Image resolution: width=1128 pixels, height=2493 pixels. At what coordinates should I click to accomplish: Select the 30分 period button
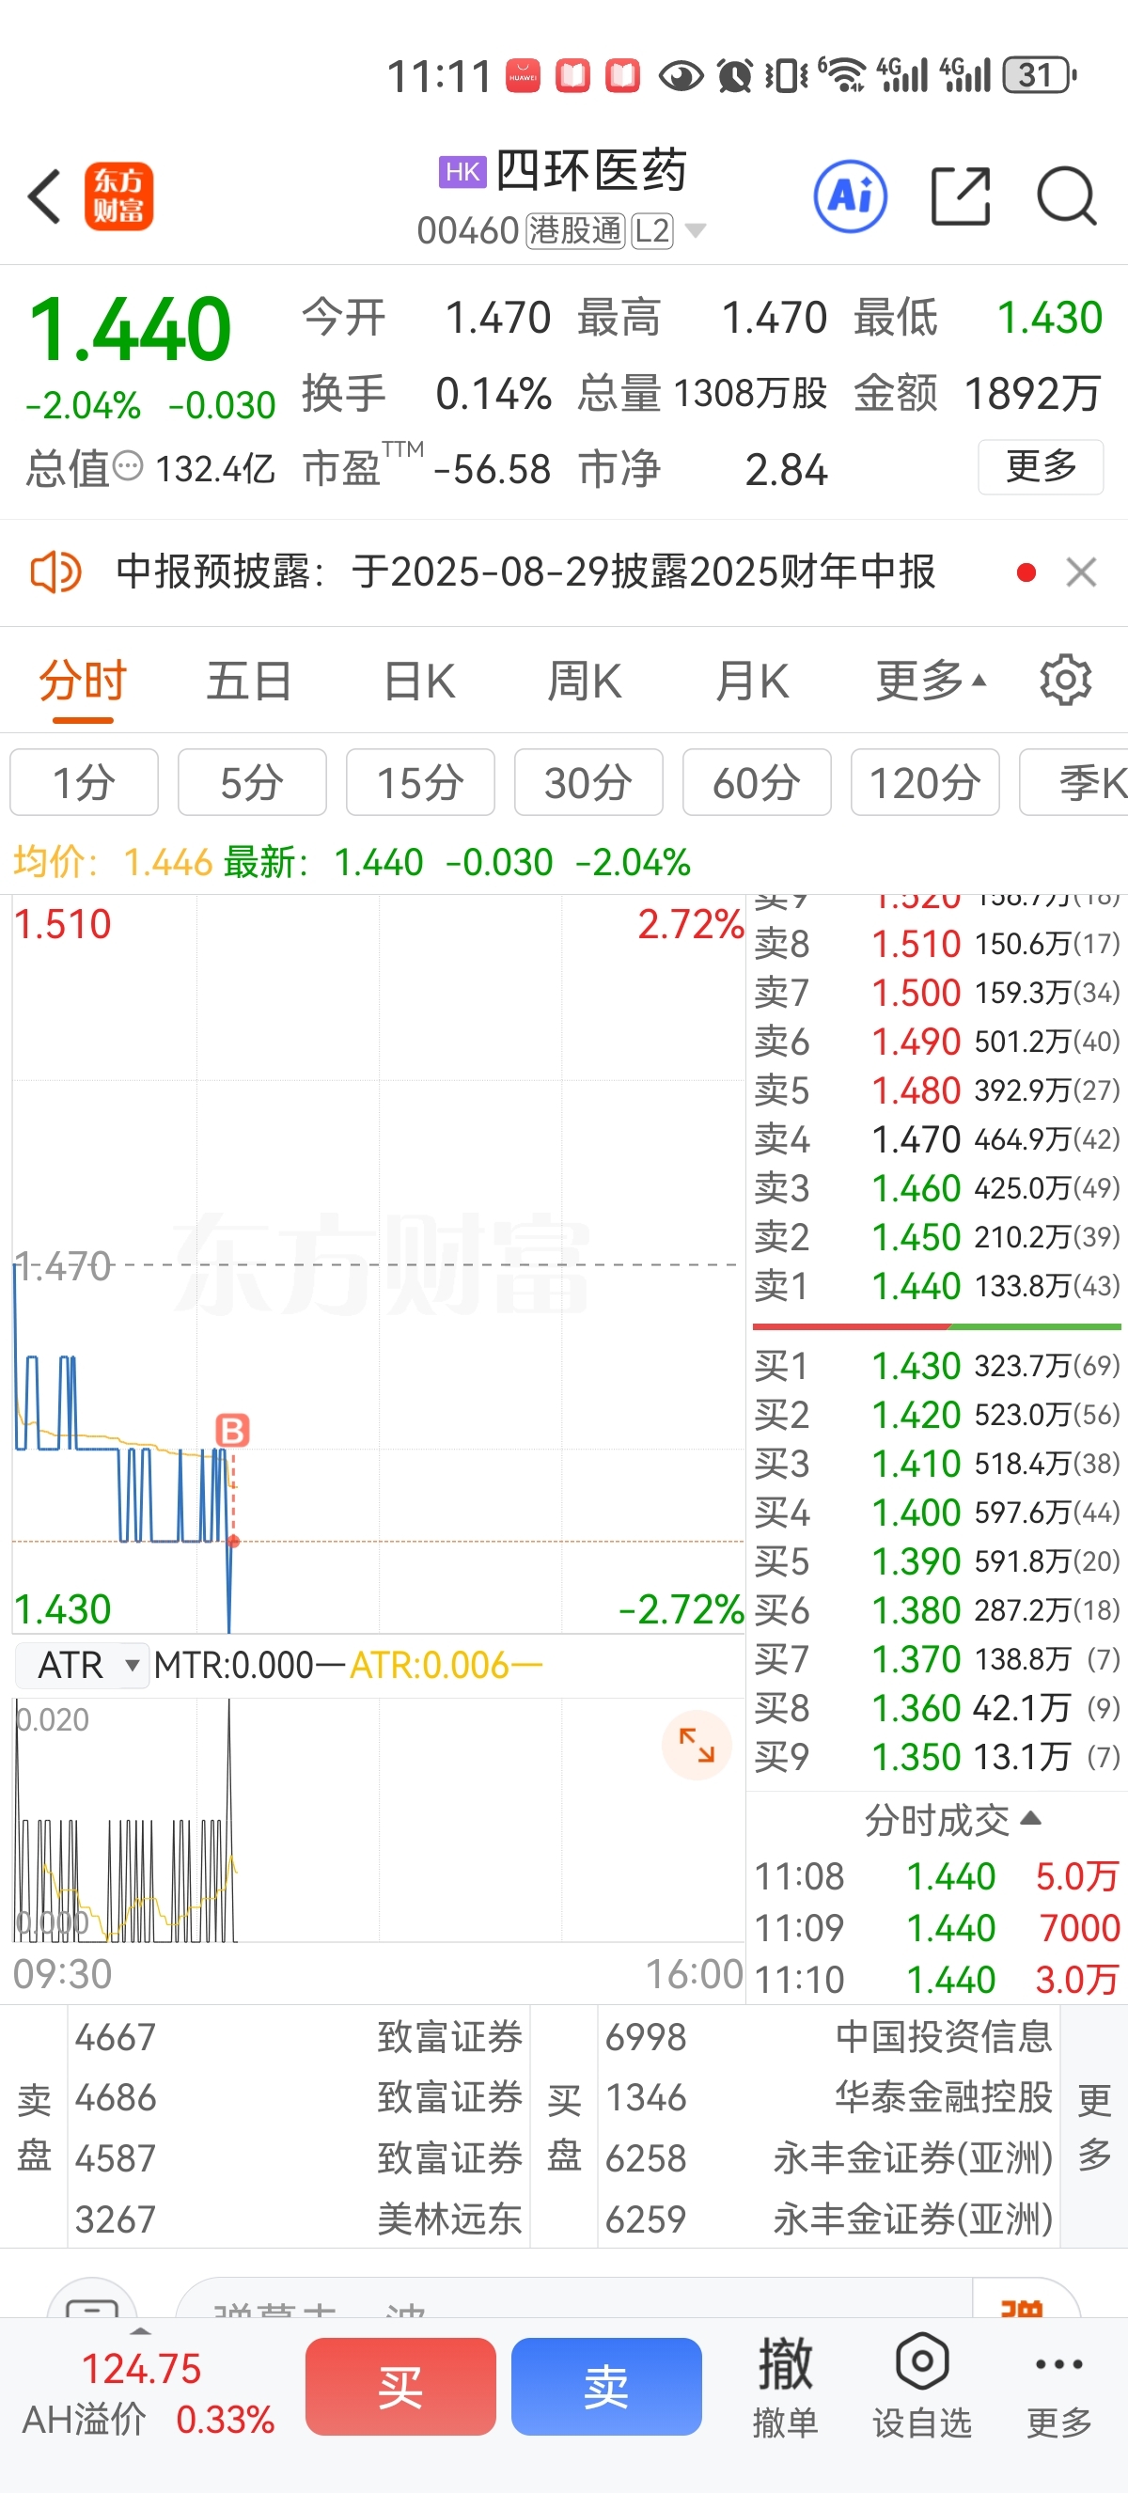[589, 782]
